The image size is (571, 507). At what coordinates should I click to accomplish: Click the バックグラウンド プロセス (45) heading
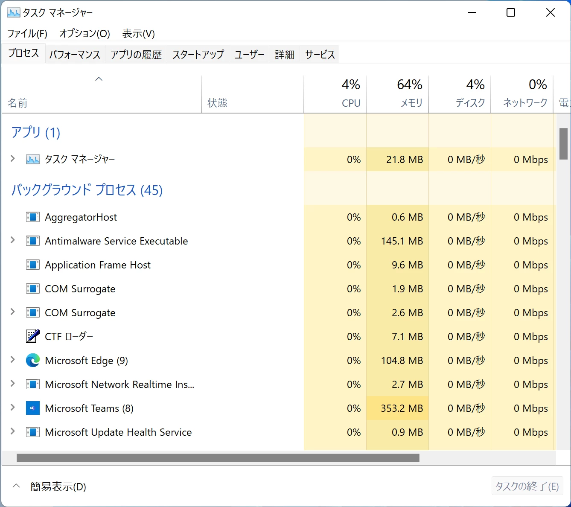click(87, 190)
